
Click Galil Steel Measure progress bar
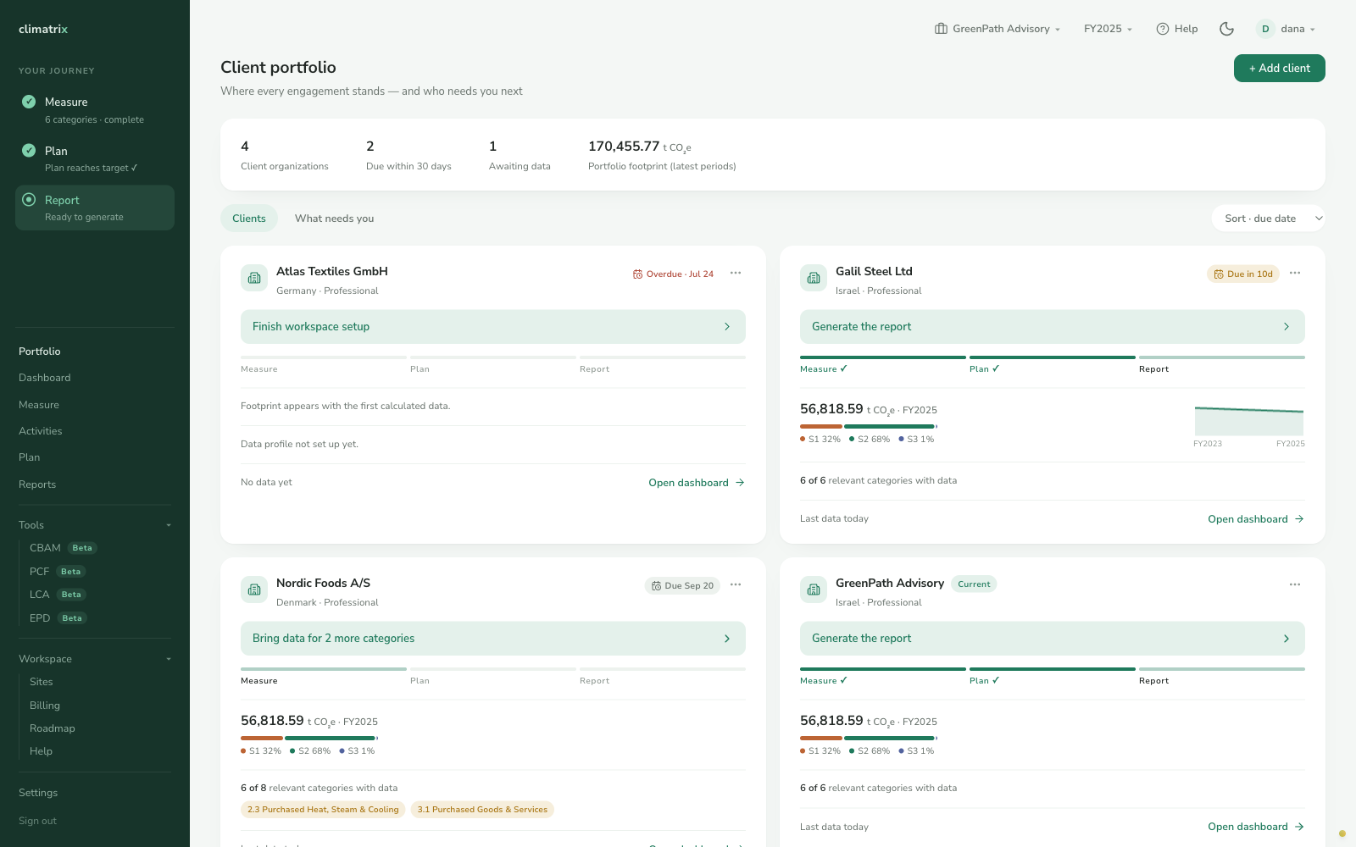click(x=883, y=357)
